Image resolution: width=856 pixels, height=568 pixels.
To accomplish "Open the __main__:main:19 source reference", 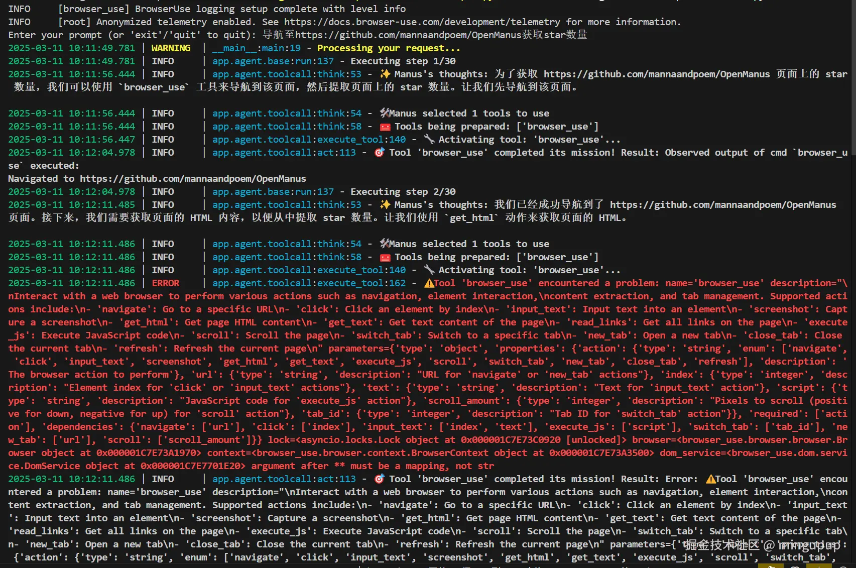I will point(256,48).
